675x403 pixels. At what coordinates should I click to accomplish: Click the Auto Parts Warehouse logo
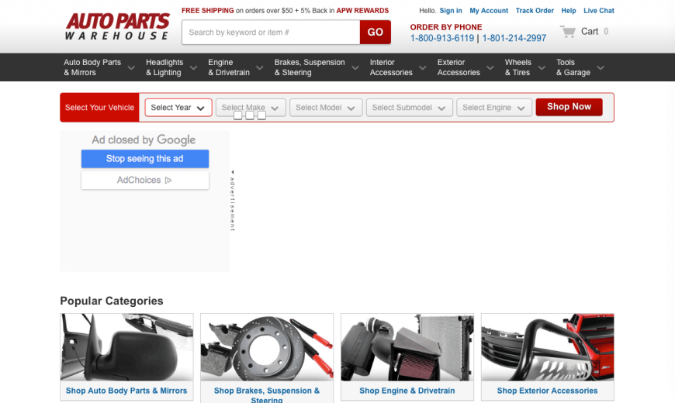tap(117, 26)
